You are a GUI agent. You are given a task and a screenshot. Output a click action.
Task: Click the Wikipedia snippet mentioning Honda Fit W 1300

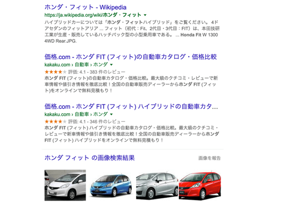click(132, 32)
